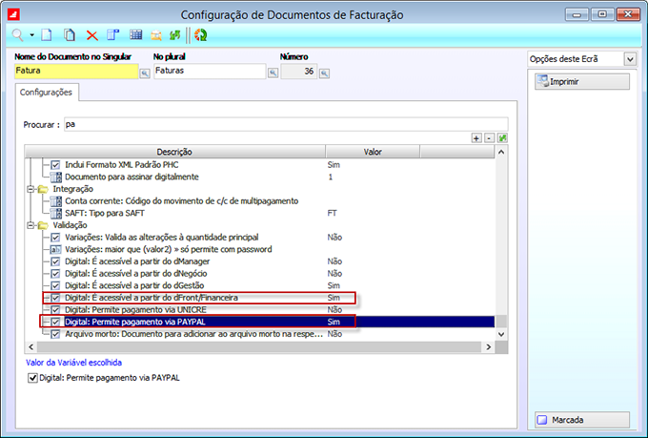The height and width of the screenshot is (438, 648).
Task: Open Opções deste Ecrã dropdown
Action: (x=630, y=59)
